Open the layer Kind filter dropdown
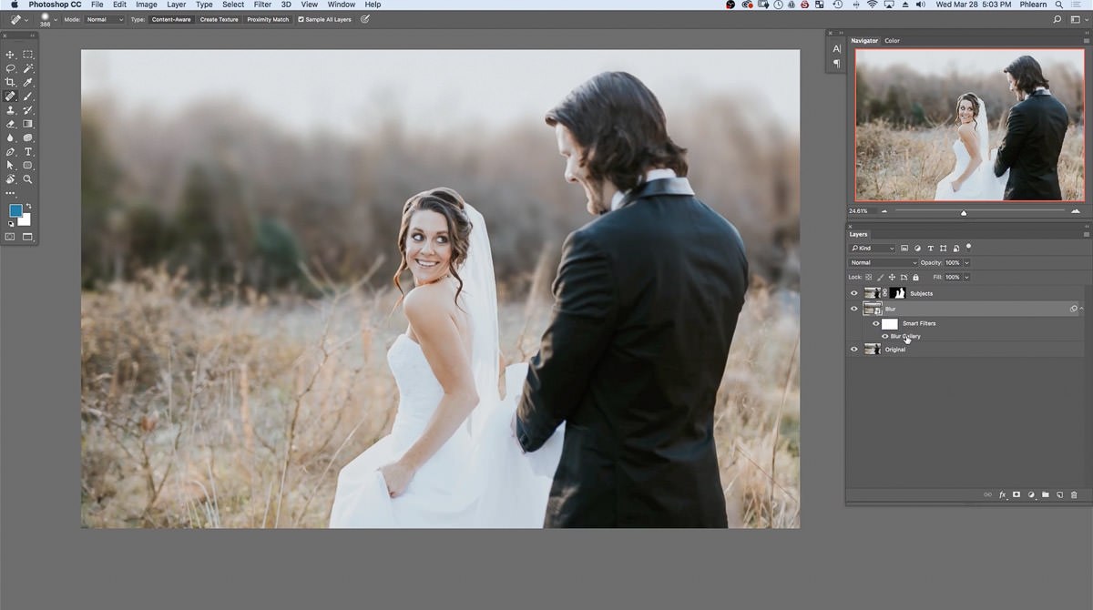 872,248
